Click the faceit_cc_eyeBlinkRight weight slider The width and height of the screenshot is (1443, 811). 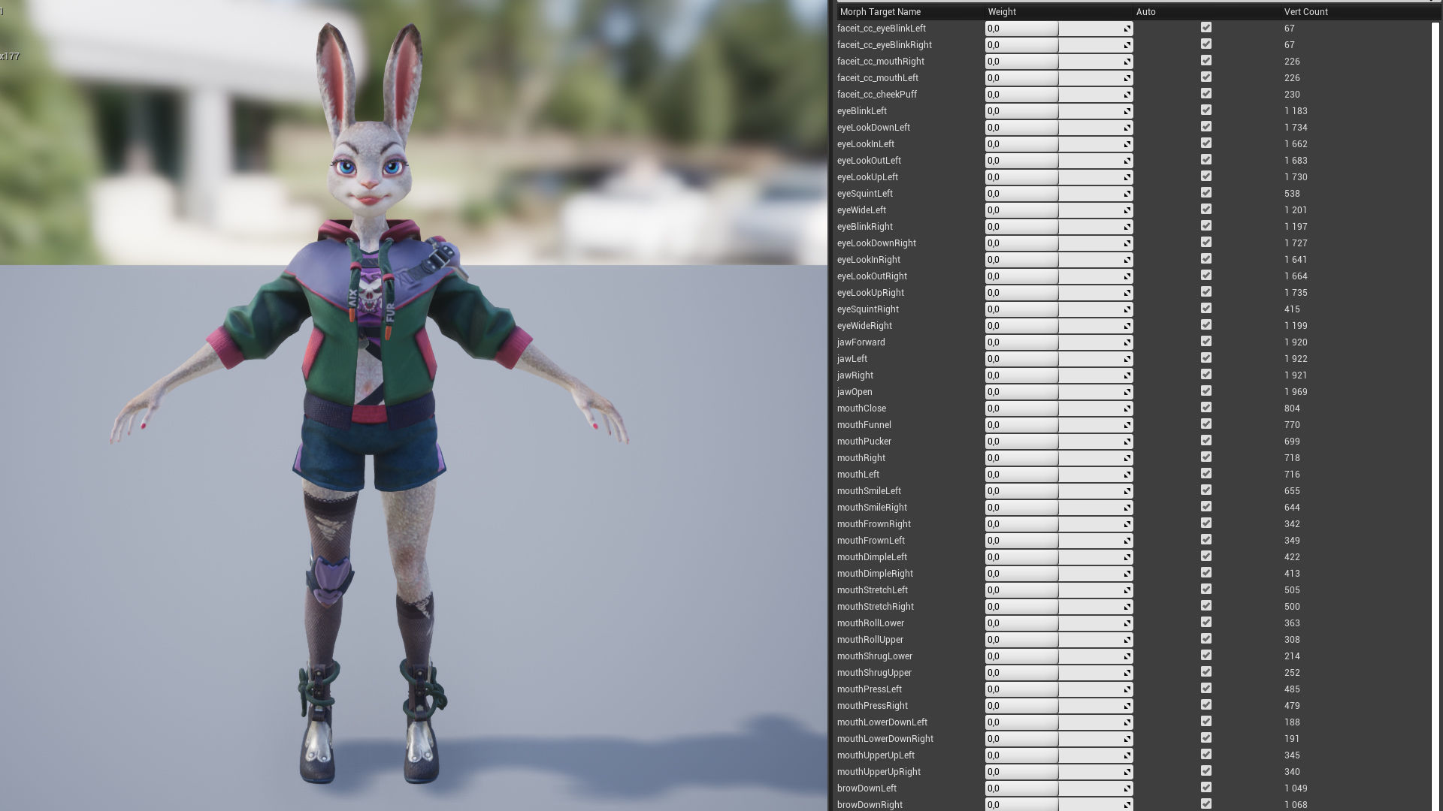[x=1059, y=45]
